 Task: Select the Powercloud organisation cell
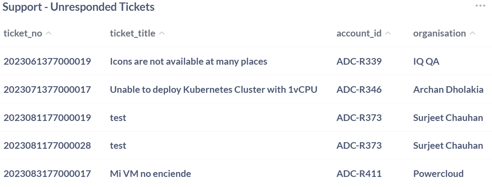point(438,173)
